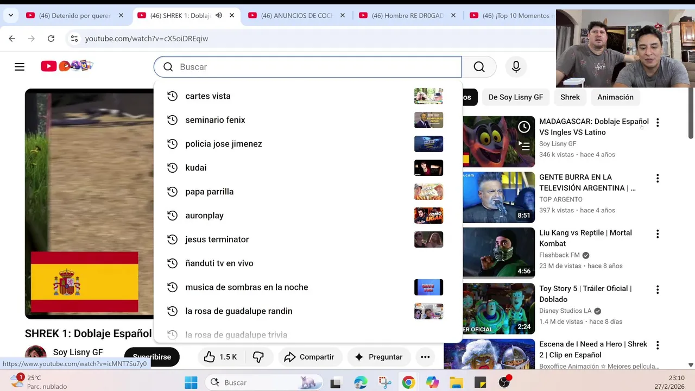
Task: Switch to Top 10 Momentos tab
Action: click(x=511, y=16)
